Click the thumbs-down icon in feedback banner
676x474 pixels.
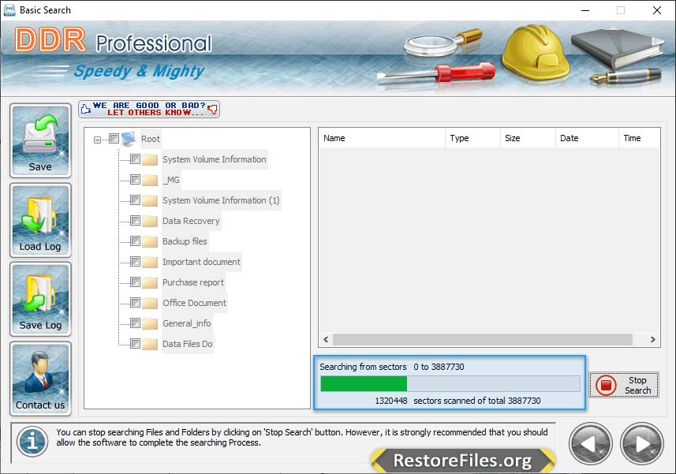pyautogui.click(x=212, y=109)
